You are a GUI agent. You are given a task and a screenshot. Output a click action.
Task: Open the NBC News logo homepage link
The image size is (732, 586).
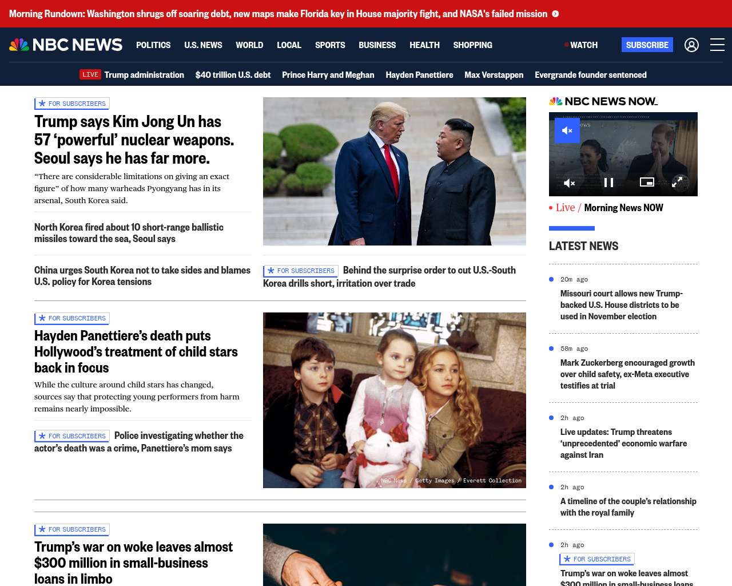pos(66,45)
